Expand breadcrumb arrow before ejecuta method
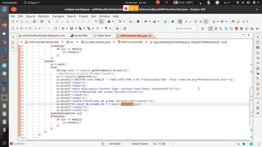Viewport: 262px width, 147px height. [x=146, y=42]
